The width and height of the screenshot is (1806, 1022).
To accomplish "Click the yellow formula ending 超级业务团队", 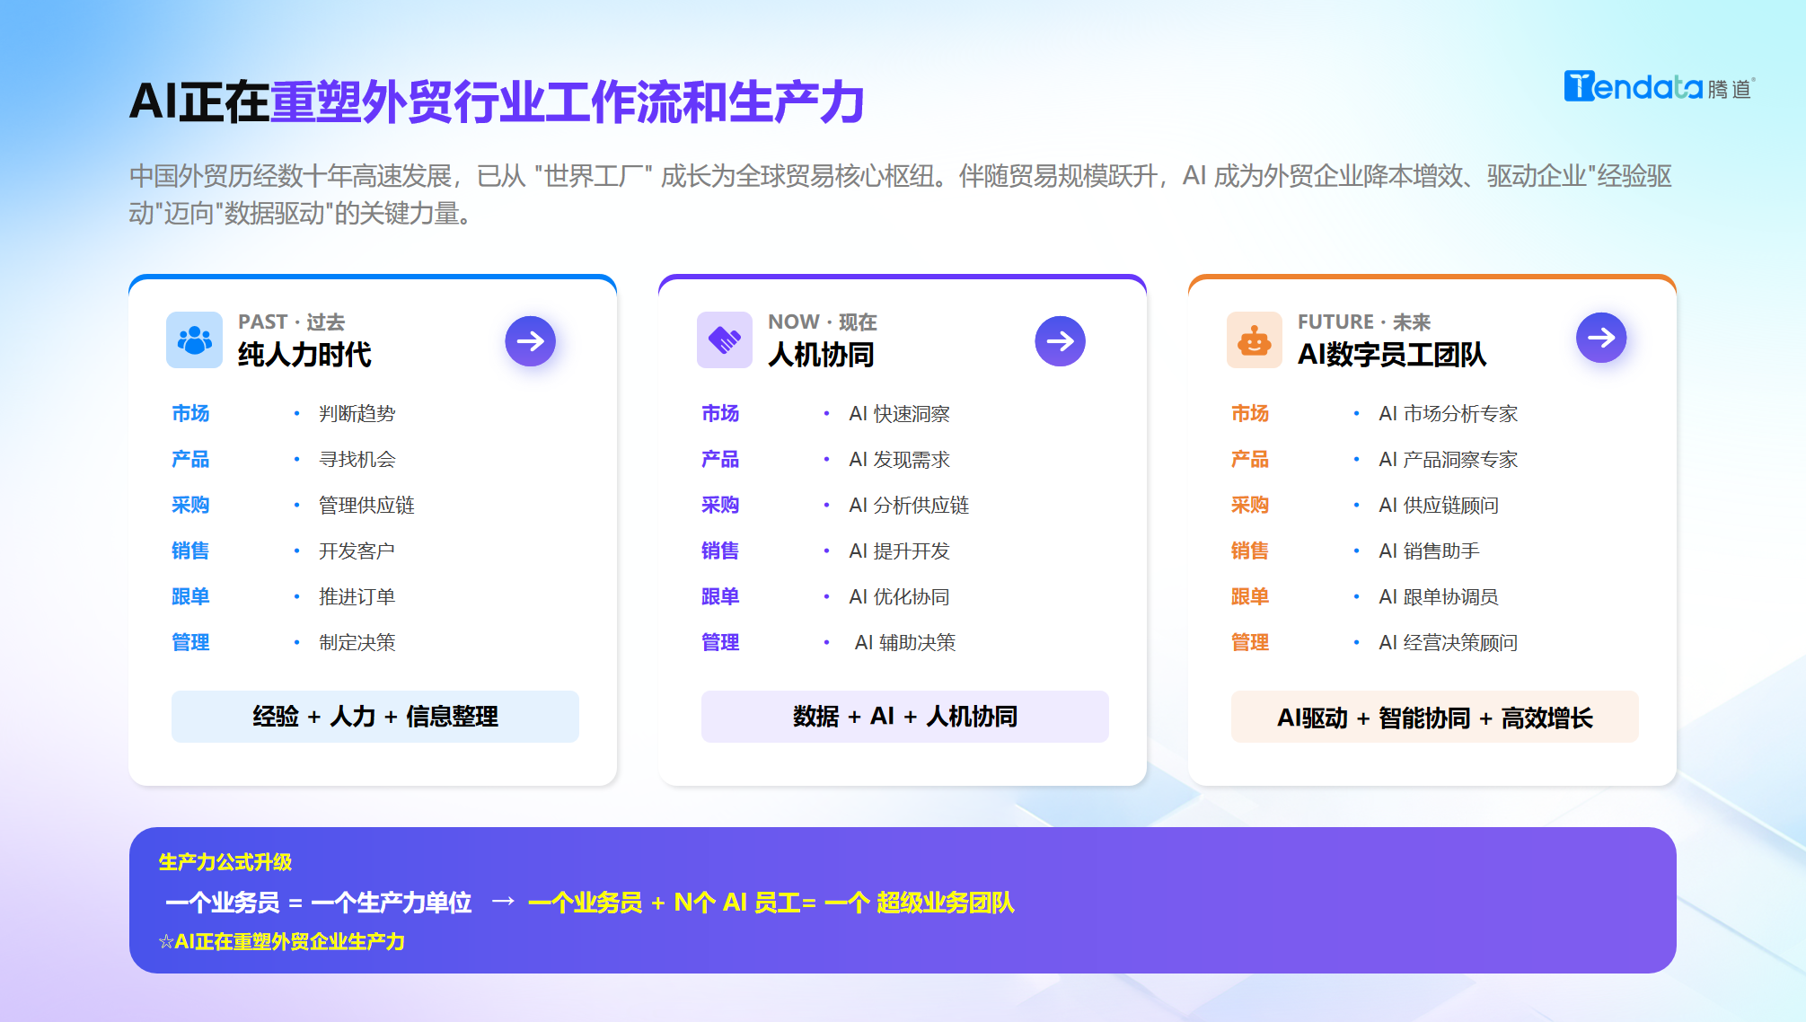I will [x=771, y=903].
